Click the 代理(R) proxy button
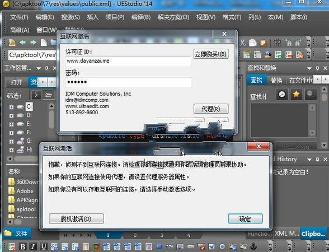The image size is (329, 252). (x=211, y=109)
